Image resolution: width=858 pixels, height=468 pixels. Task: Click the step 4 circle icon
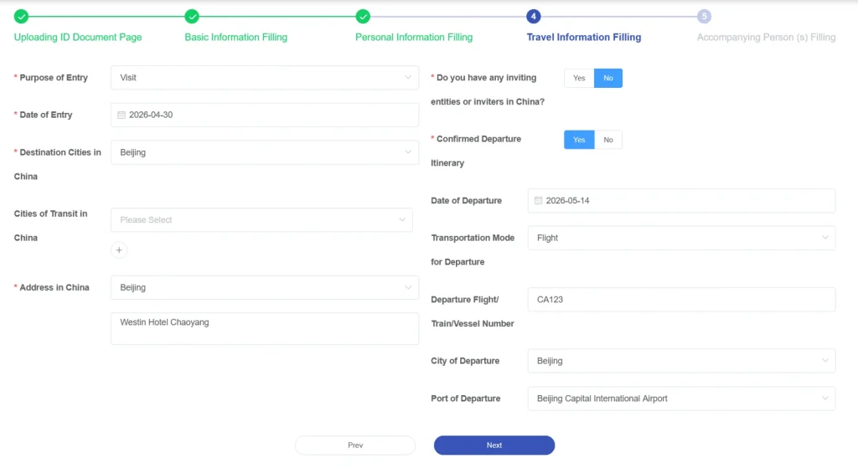[534, 16]
